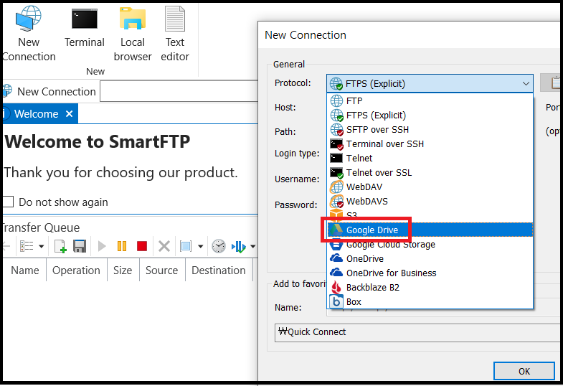
Task: Click the OK button in New Connection dialog
Action: 524,371
